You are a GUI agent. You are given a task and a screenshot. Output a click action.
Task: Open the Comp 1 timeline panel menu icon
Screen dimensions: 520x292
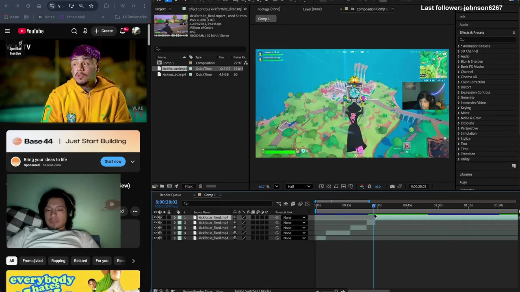pos(220,195)
